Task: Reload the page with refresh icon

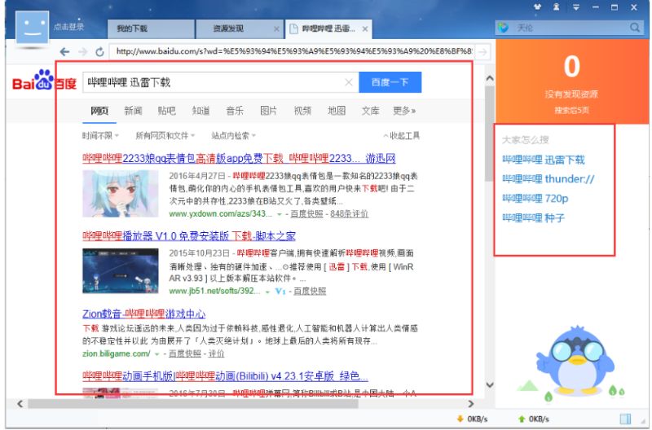Action: 99,51
